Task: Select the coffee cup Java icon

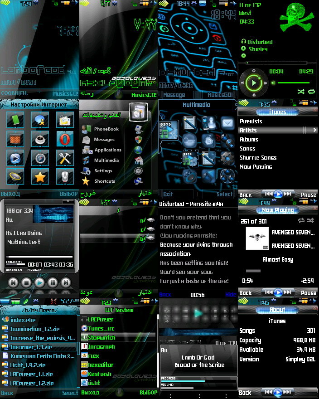Action: pos(40,139)
